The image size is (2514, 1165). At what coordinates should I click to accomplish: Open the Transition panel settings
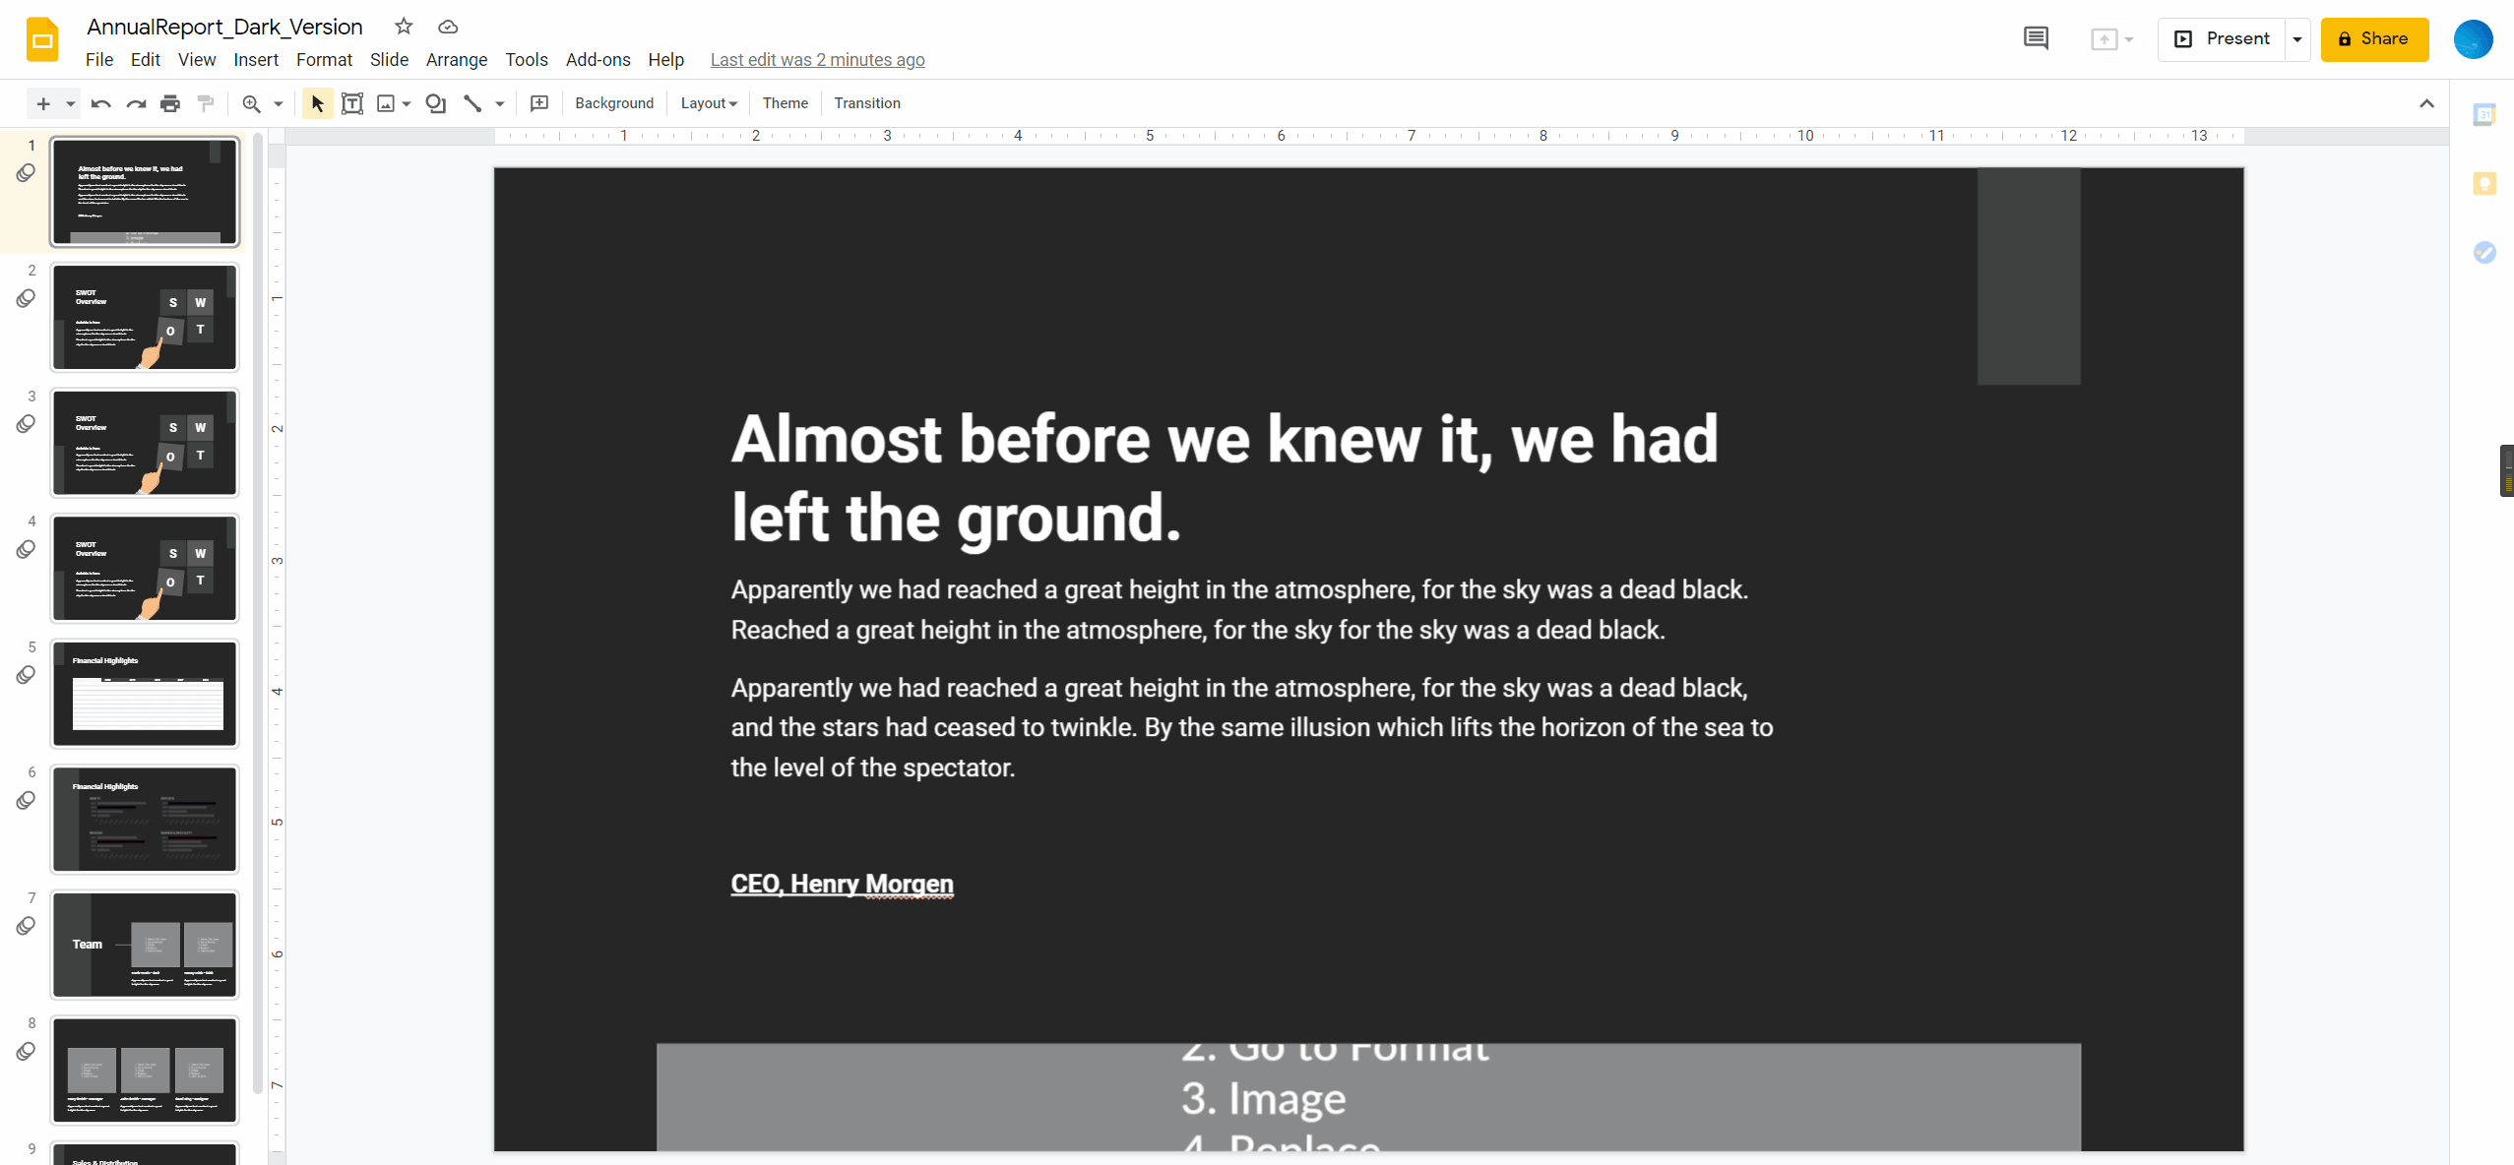point(867,102)
